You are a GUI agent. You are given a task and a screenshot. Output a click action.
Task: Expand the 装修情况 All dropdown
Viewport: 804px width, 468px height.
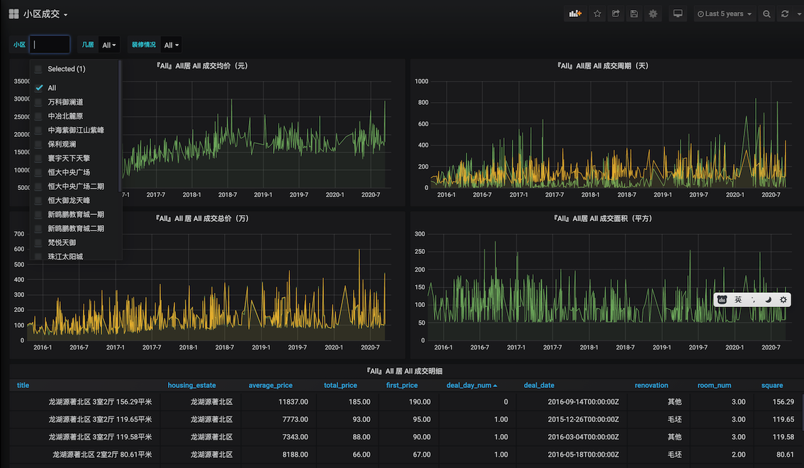coord(171,45)
